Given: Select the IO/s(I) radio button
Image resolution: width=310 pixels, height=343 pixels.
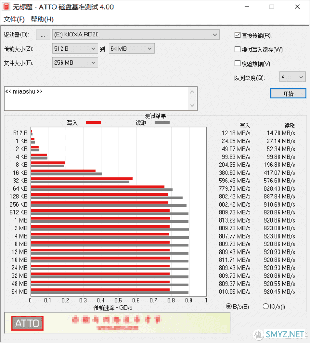Looking at the screenshot, I should pyautogui.click(x=265, y=306).
